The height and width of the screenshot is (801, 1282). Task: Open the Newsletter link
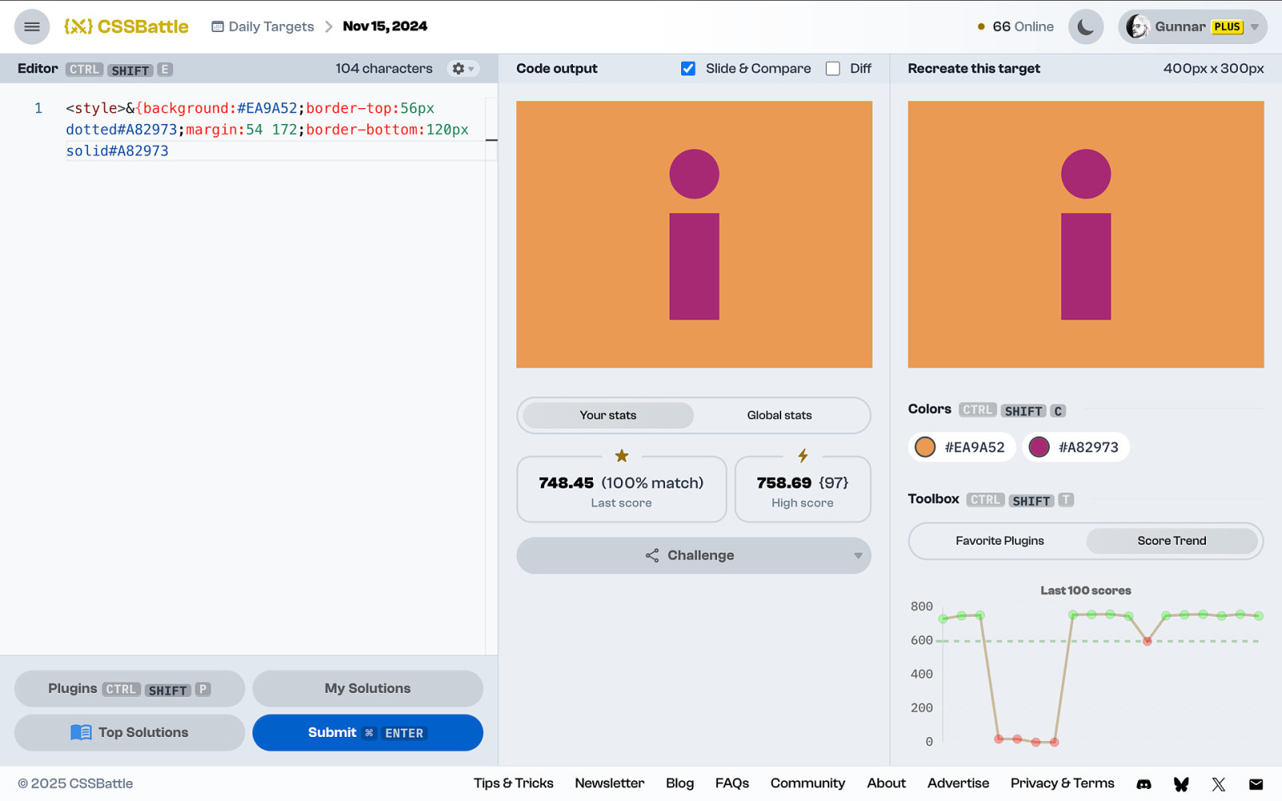(x=609, y=783)
